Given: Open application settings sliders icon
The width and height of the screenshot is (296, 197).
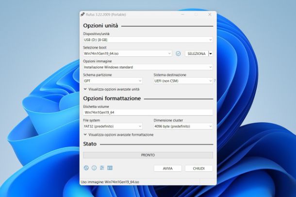Looking at the screenshot, I should (x=102, y=168).
